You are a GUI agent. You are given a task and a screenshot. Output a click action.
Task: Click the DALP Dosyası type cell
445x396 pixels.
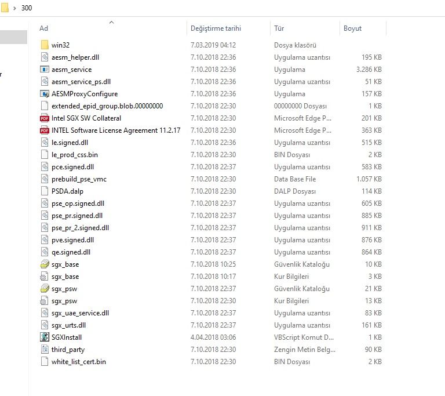coord(295,191)
